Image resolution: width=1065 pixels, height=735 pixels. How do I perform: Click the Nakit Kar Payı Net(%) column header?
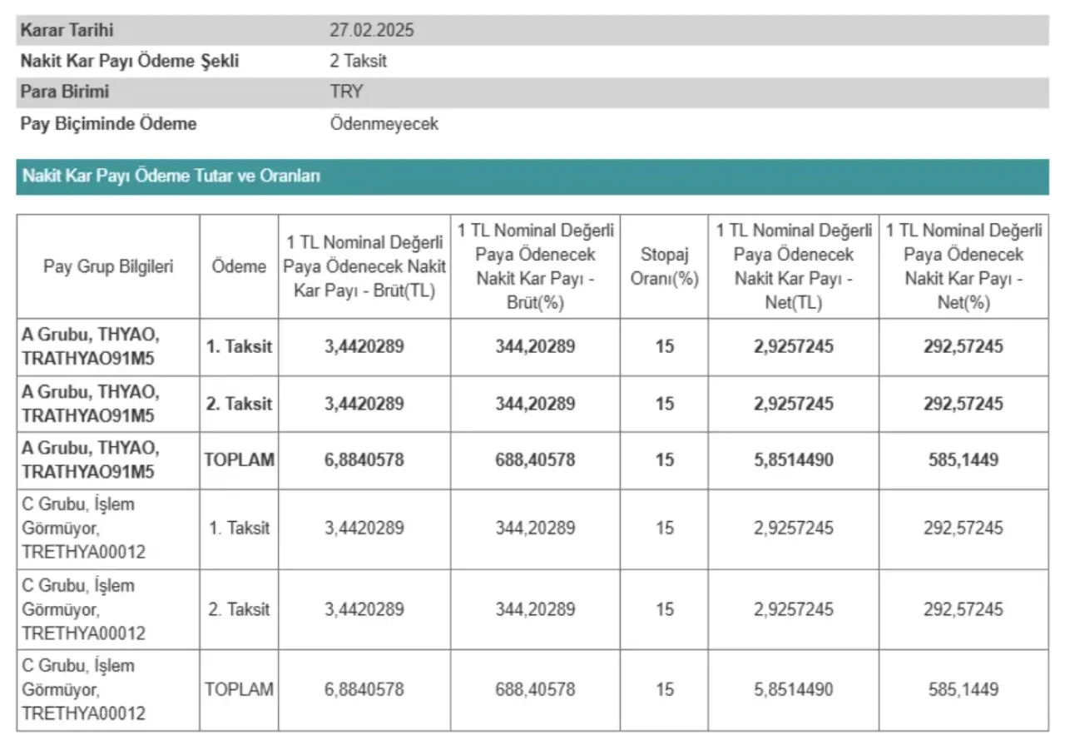click(x=964, y=266)
